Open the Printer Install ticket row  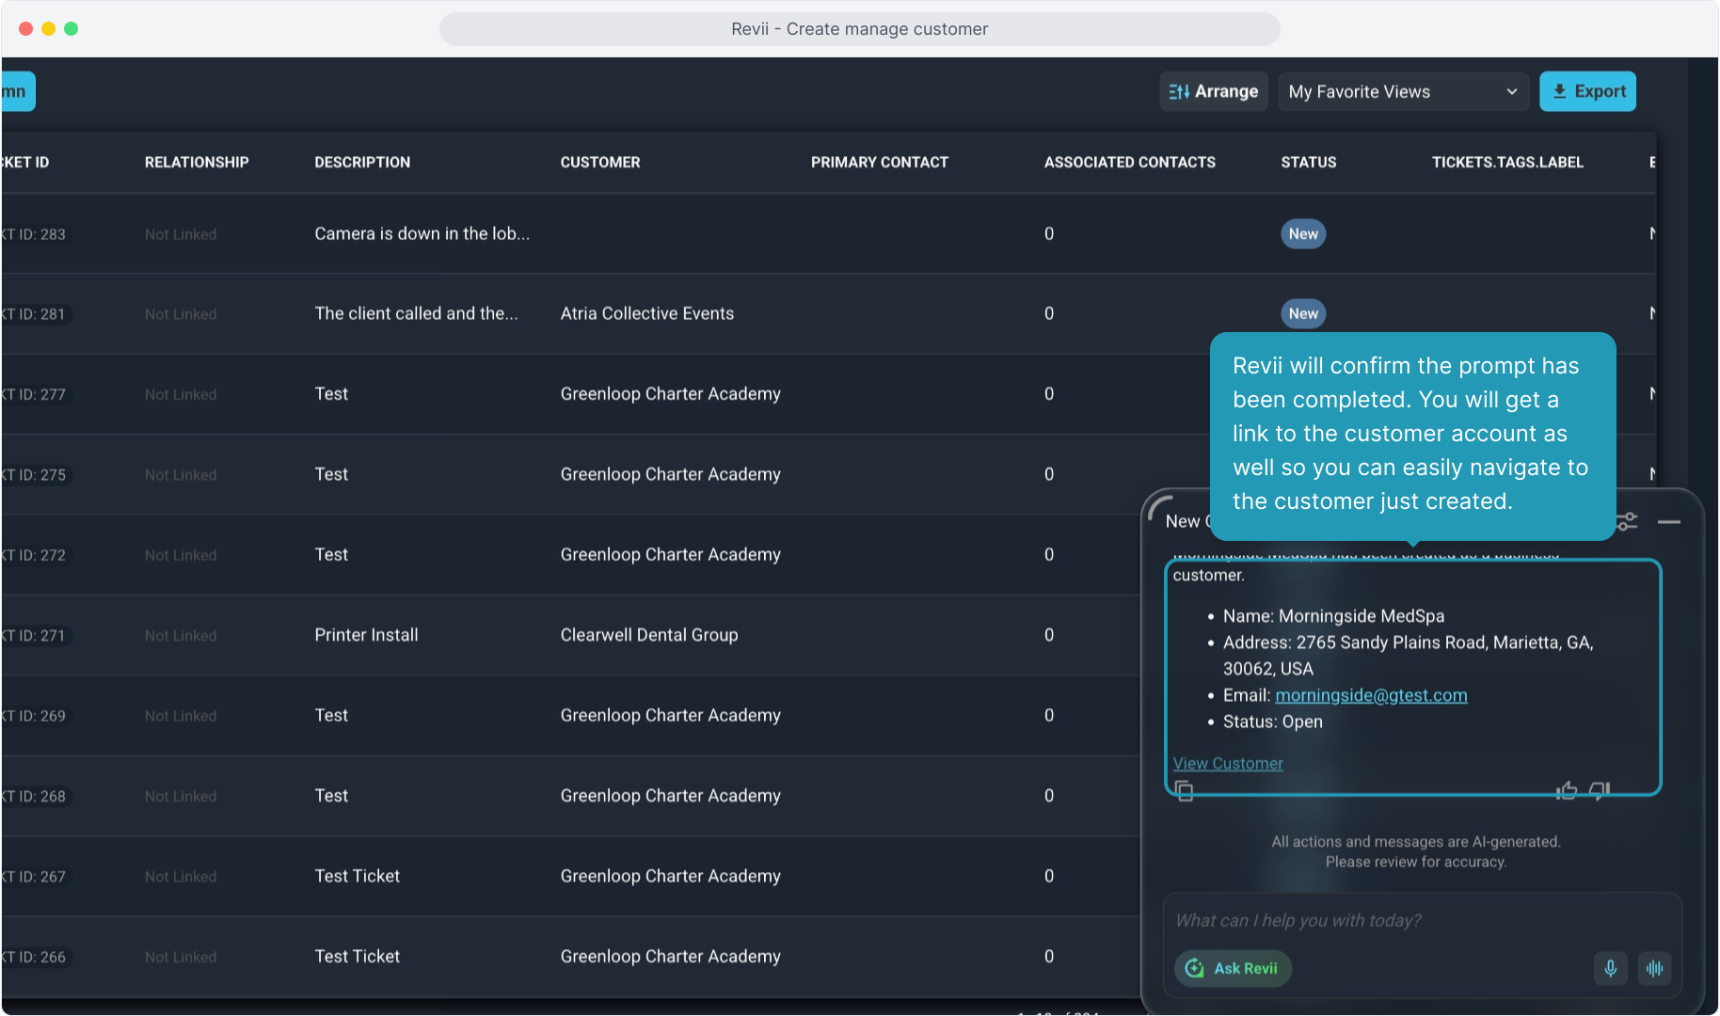(x=366, y=635)
